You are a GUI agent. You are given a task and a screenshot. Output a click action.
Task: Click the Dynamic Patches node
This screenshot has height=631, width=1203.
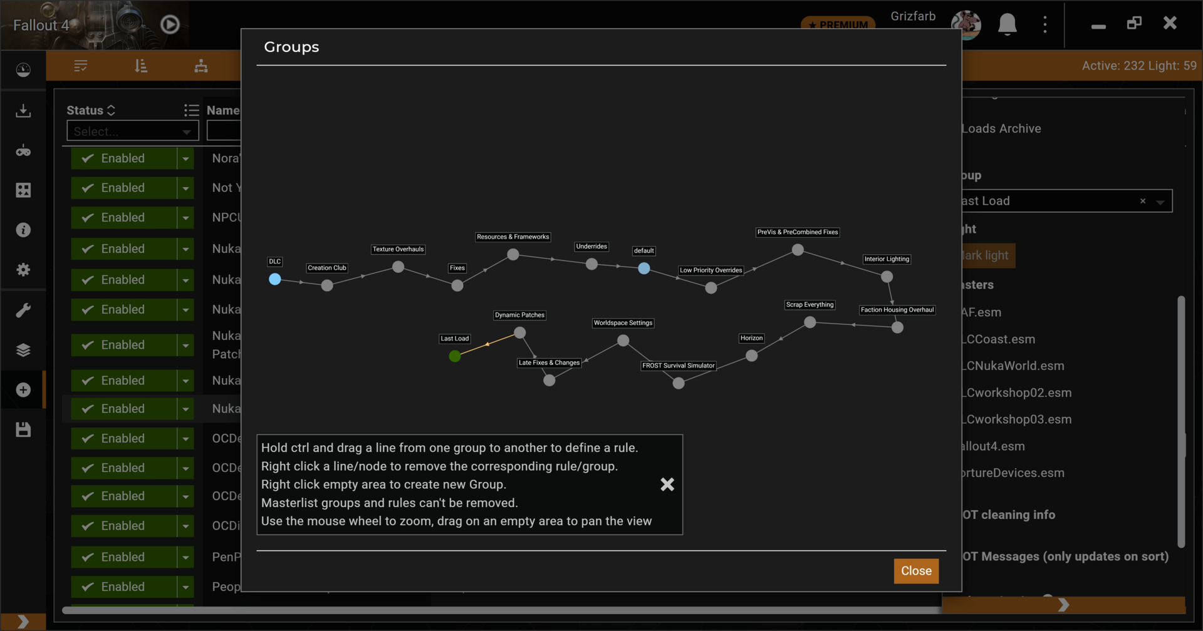(519, 333)
